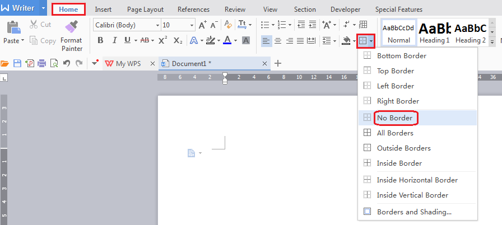Apply the Heading 1 style

click(x=435, y=32)
